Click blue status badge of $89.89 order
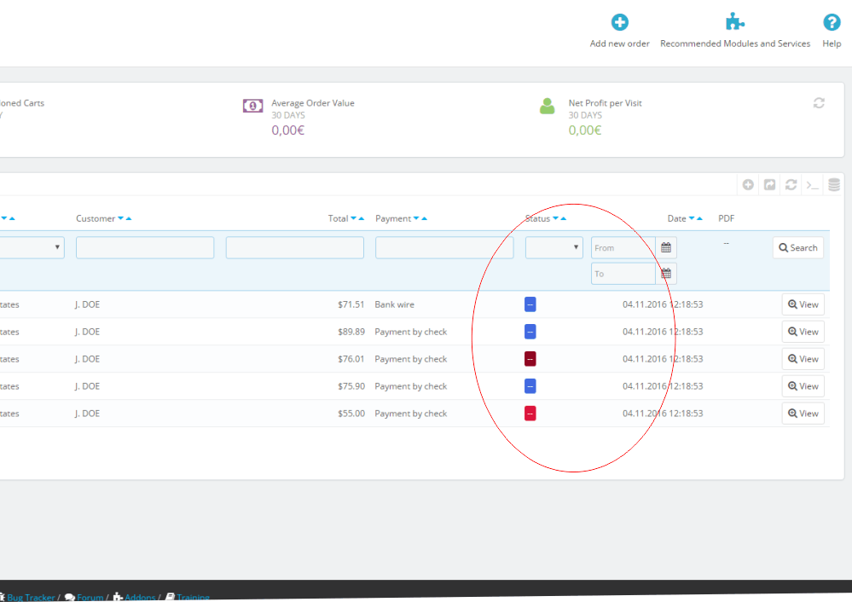852x602 pixels. click(530, 332)
